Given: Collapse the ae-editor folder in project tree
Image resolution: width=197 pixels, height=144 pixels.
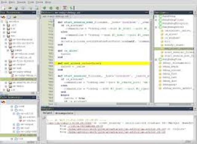Looking at the screenshot, I should [x=6, y=47].
